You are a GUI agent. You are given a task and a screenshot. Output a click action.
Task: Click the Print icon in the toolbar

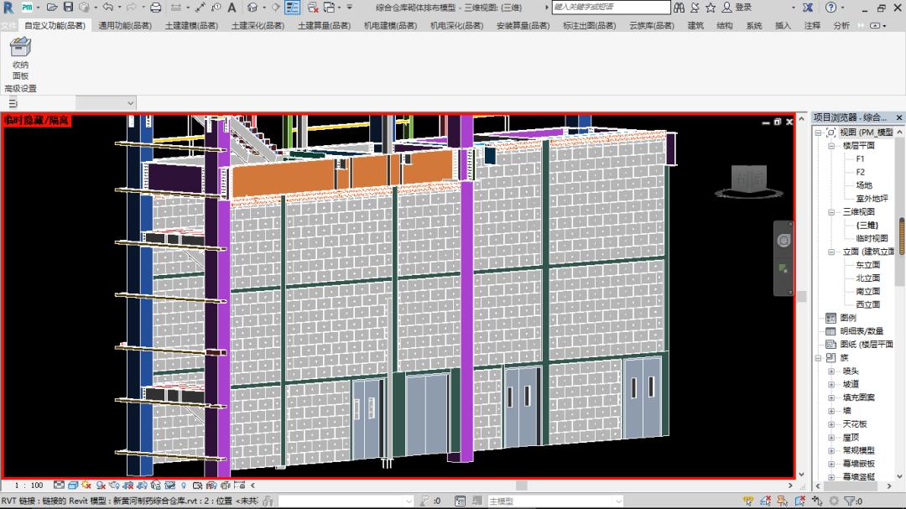pyautogui.click(x=155, y=8)
